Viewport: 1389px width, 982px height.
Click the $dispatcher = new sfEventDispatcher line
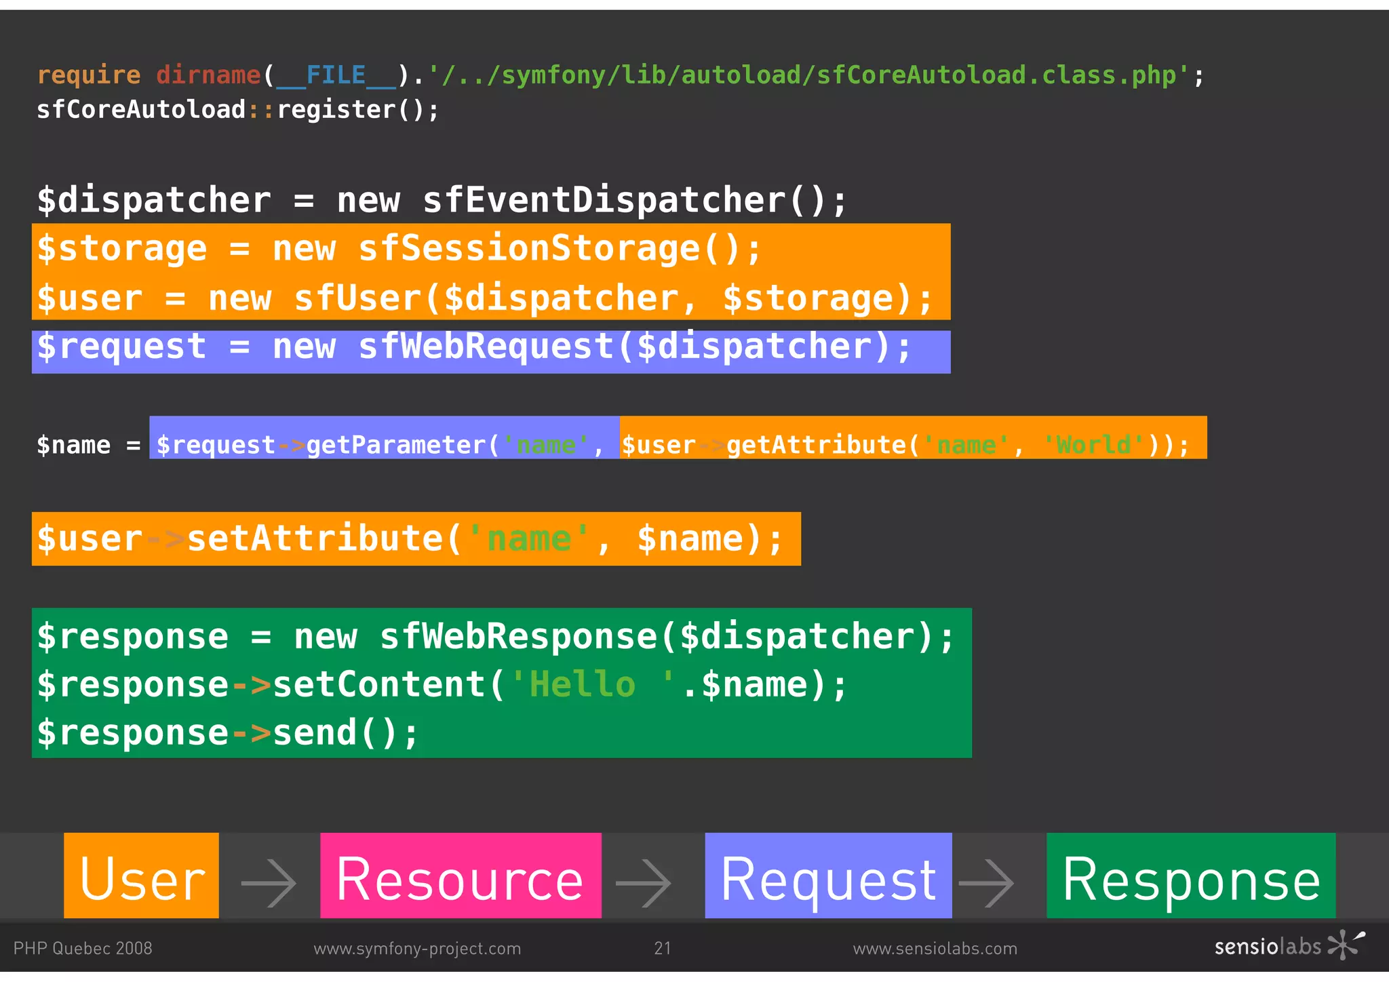click(442, 200)
